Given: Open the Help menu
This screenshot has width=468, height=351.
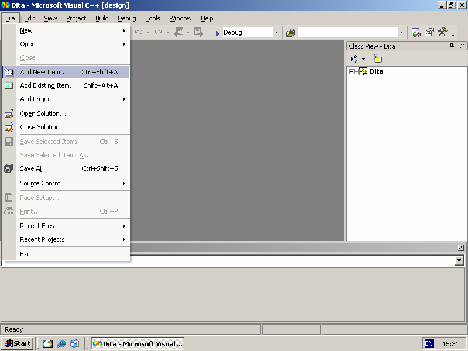Looking at the screenshot, I should click(x=207, y=18).
